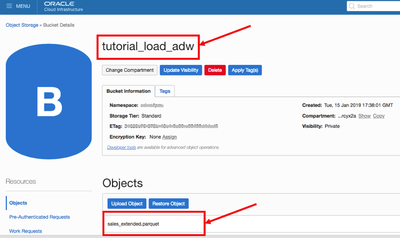This screenshot has width=400, height=238.
Task: Click the Apply Tag(s) button
Action: [x=245, y=70]
